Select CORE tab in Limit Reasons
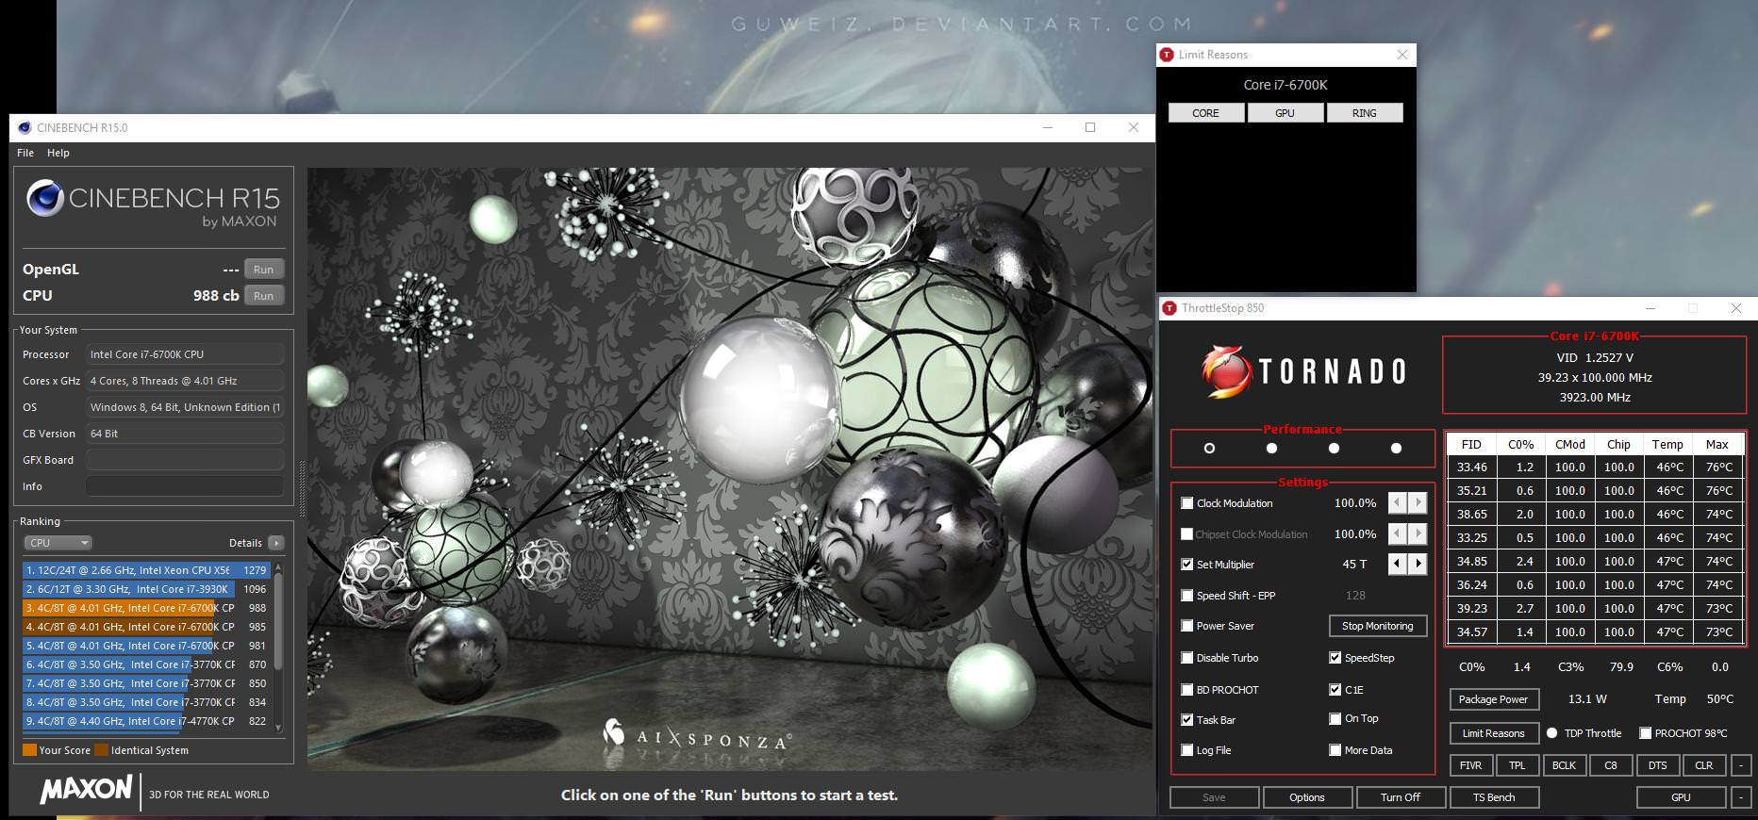This screenshot has height=820, width=1758. (x=1205, y=113)
